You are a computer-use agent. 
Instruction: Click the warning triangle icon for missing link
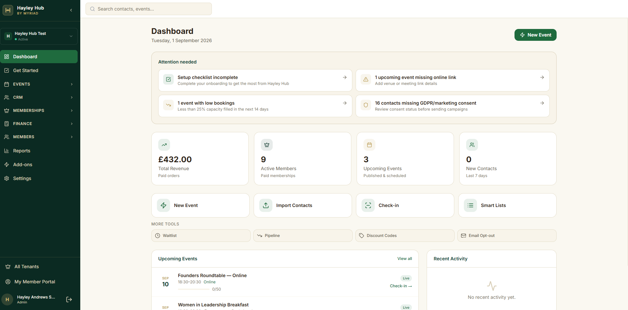click(366, 79)
